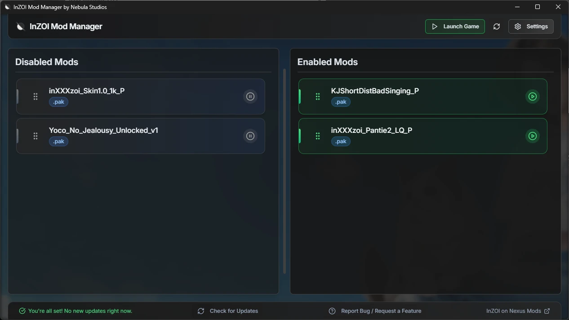569x320 pixels.
Task: Launch the game with Launch Game button
Action: (455, 26)
